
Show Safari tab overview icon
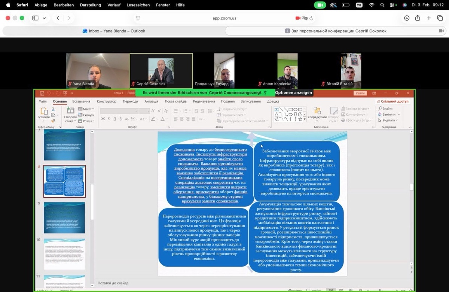tap(440, 18)
